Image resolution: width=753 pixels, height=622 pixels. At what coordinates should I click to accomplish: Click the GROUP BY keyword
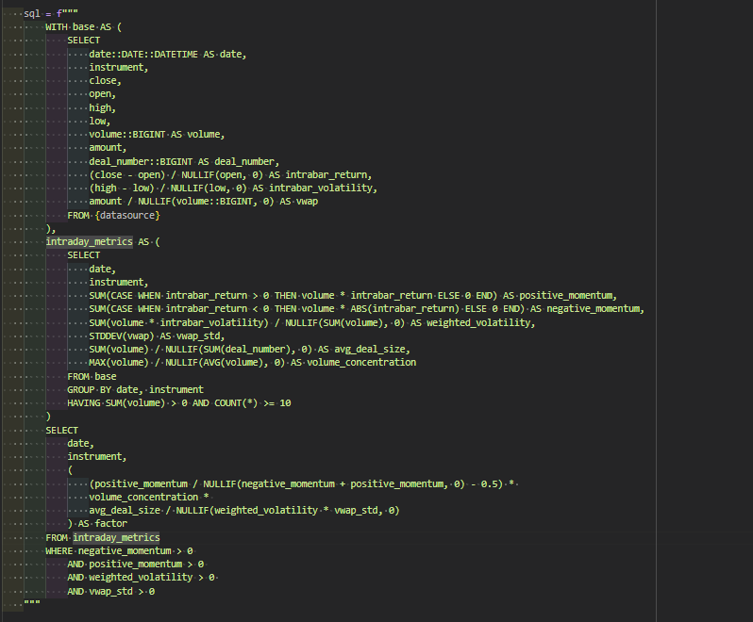[x=90, y=389]
